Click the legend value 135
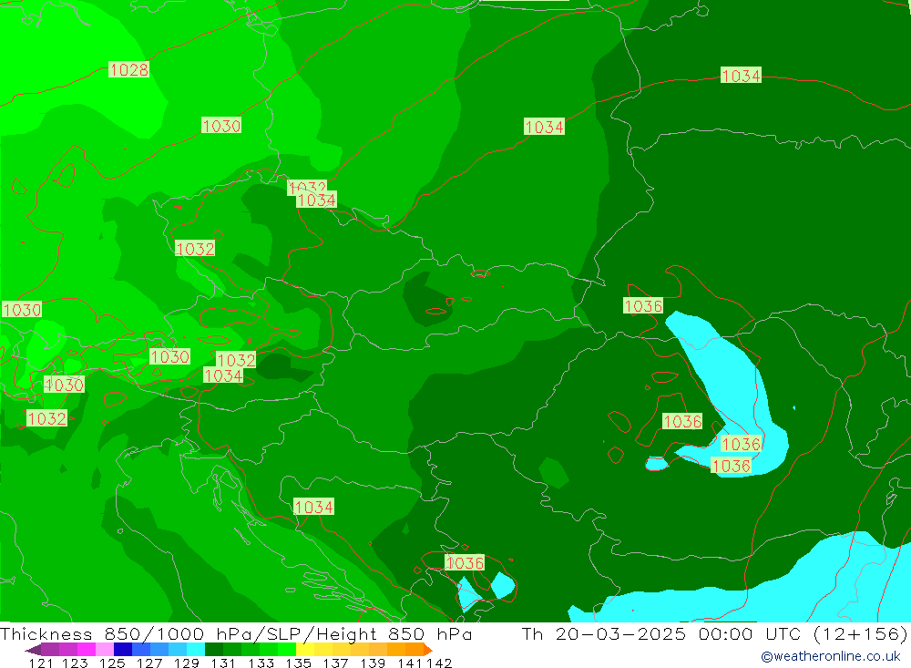This screenshot has height=668, width=911. (298, 663)
